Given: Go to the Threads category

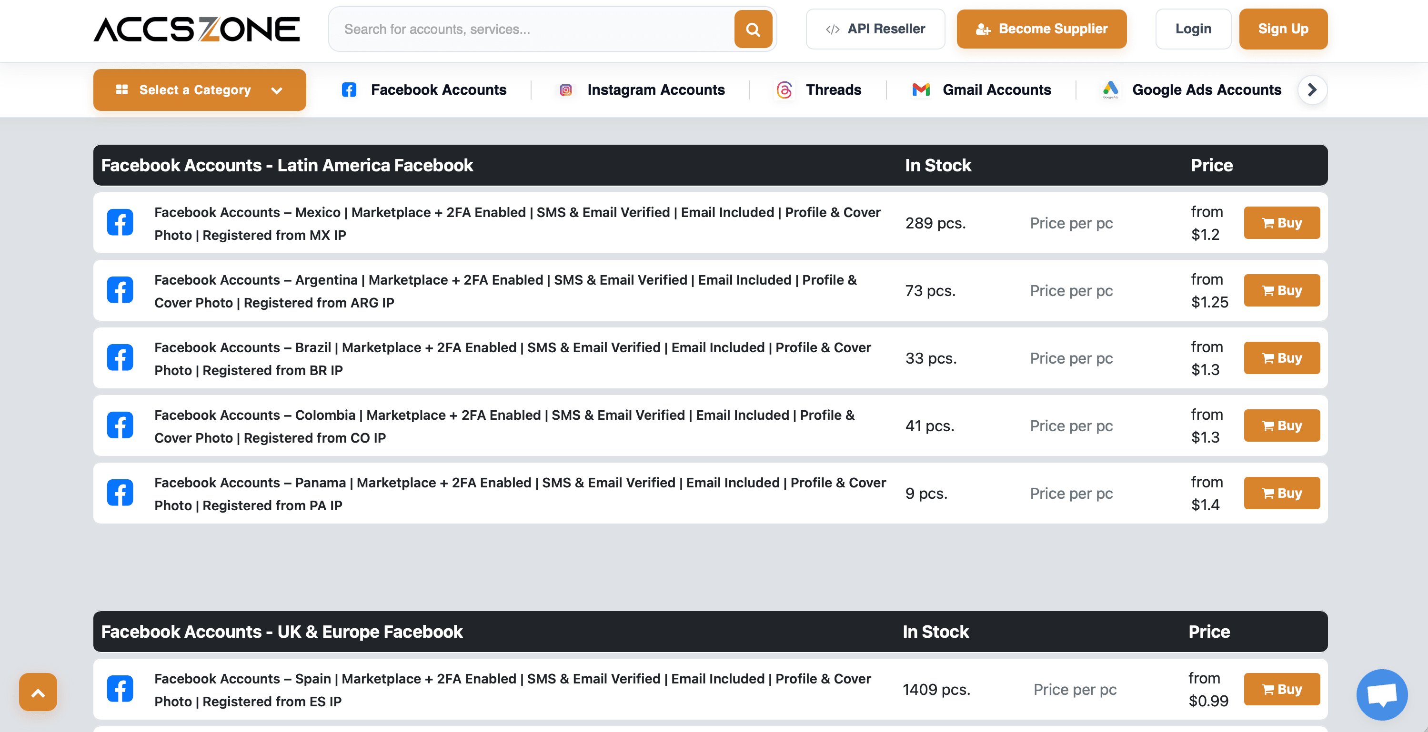Looking at the screenshot, I should [x=819, y=89].
